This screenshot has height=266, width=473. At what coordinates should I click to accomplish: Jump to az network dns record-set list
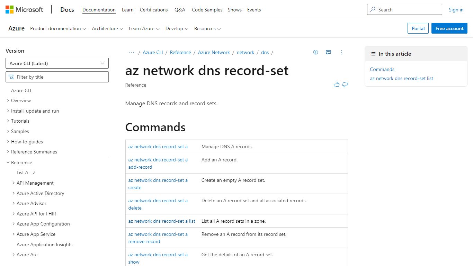tap(402, 78)
